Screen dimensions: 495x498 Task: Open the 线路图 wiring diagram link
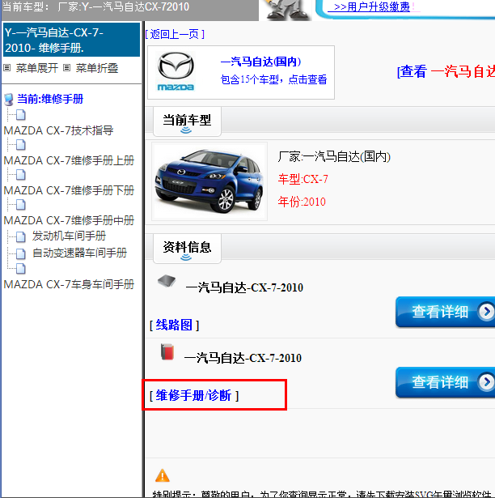point(174,325)
